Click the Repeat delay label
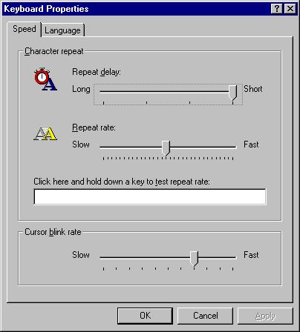 [97, 72]
